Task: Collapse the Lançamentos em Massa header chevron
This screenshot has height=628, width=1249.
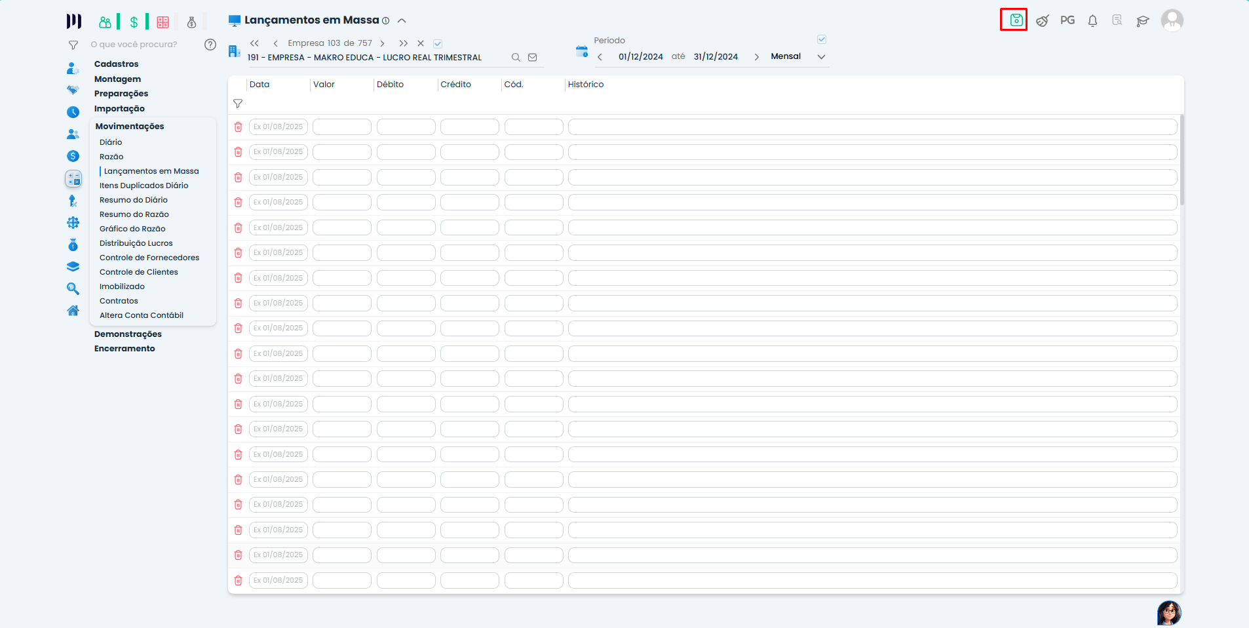Action: click(402, 21)
